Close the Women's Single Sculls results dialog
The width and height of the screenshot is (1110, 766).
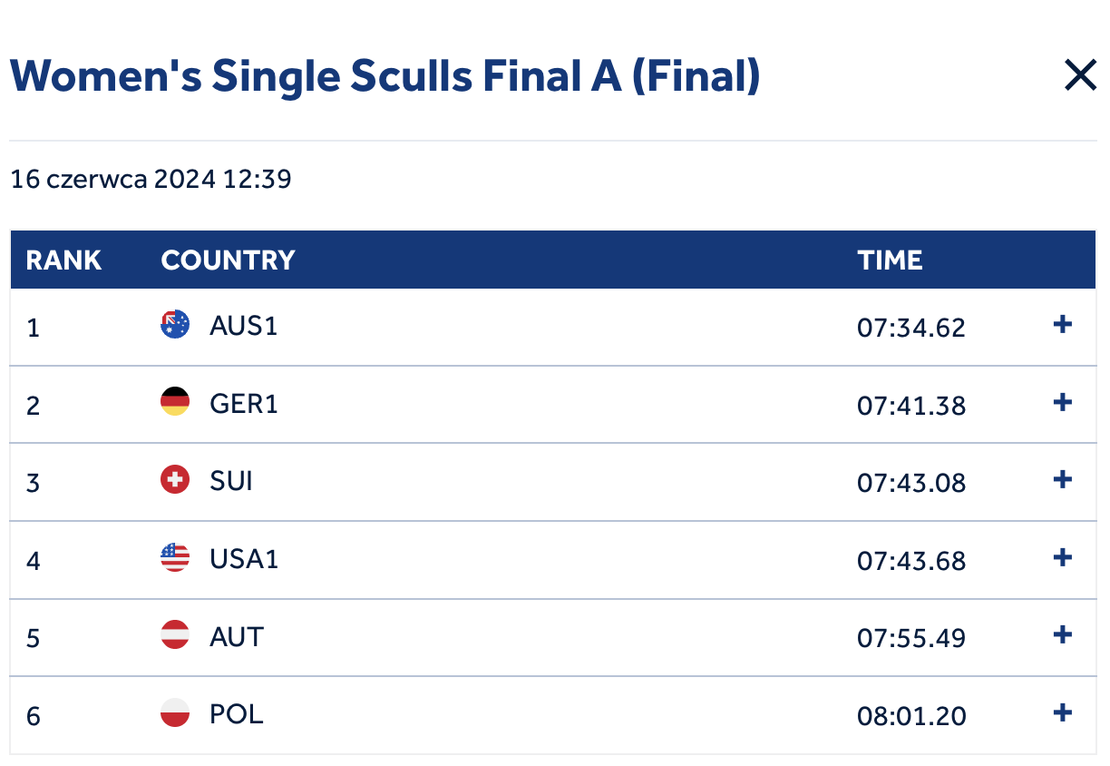click(x=1080, y=76)
